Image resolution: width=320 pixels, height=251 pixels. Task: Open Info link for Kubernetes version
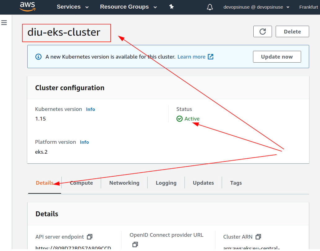(91, 109)
